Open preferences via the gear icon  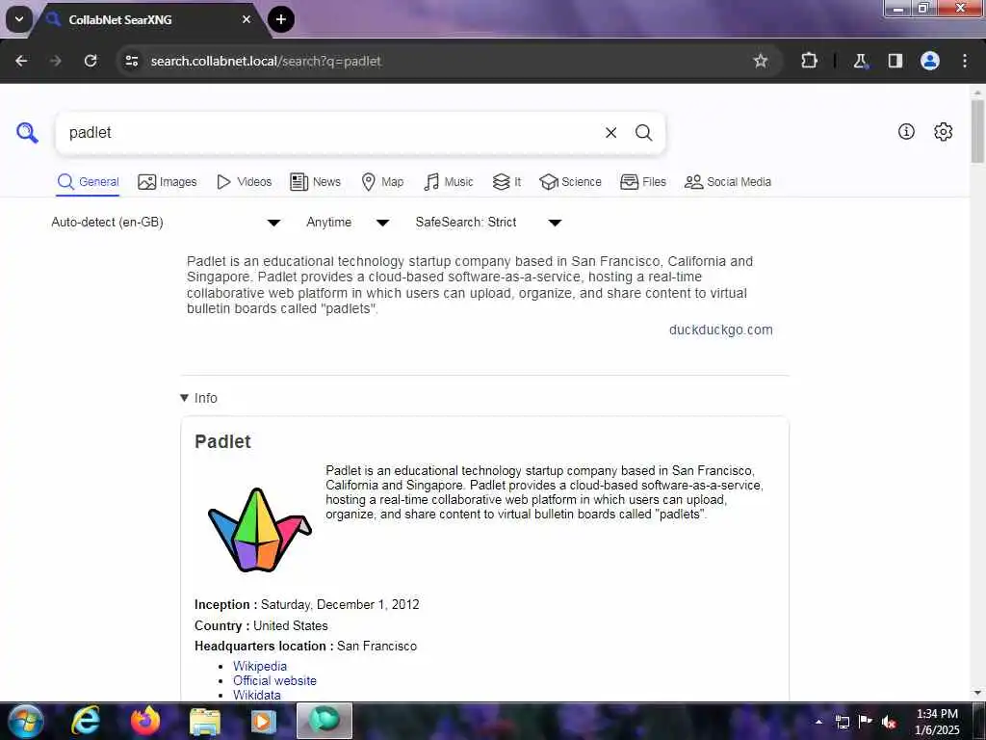[x=943, y=131]
